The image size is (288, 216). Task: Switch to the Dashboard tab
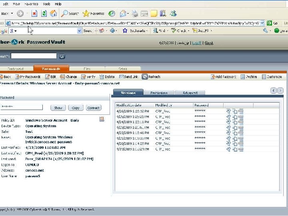[x=16, y=69]
